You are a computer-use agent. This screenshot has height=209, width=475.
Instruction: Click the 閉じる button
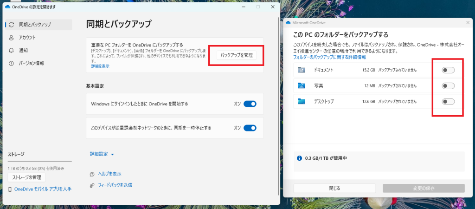(x=334, y=188)
